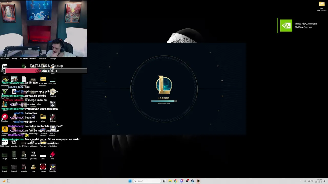Open the Deadlock desktop shortcut
Viewport: 328px width, 184px height.
53,93
